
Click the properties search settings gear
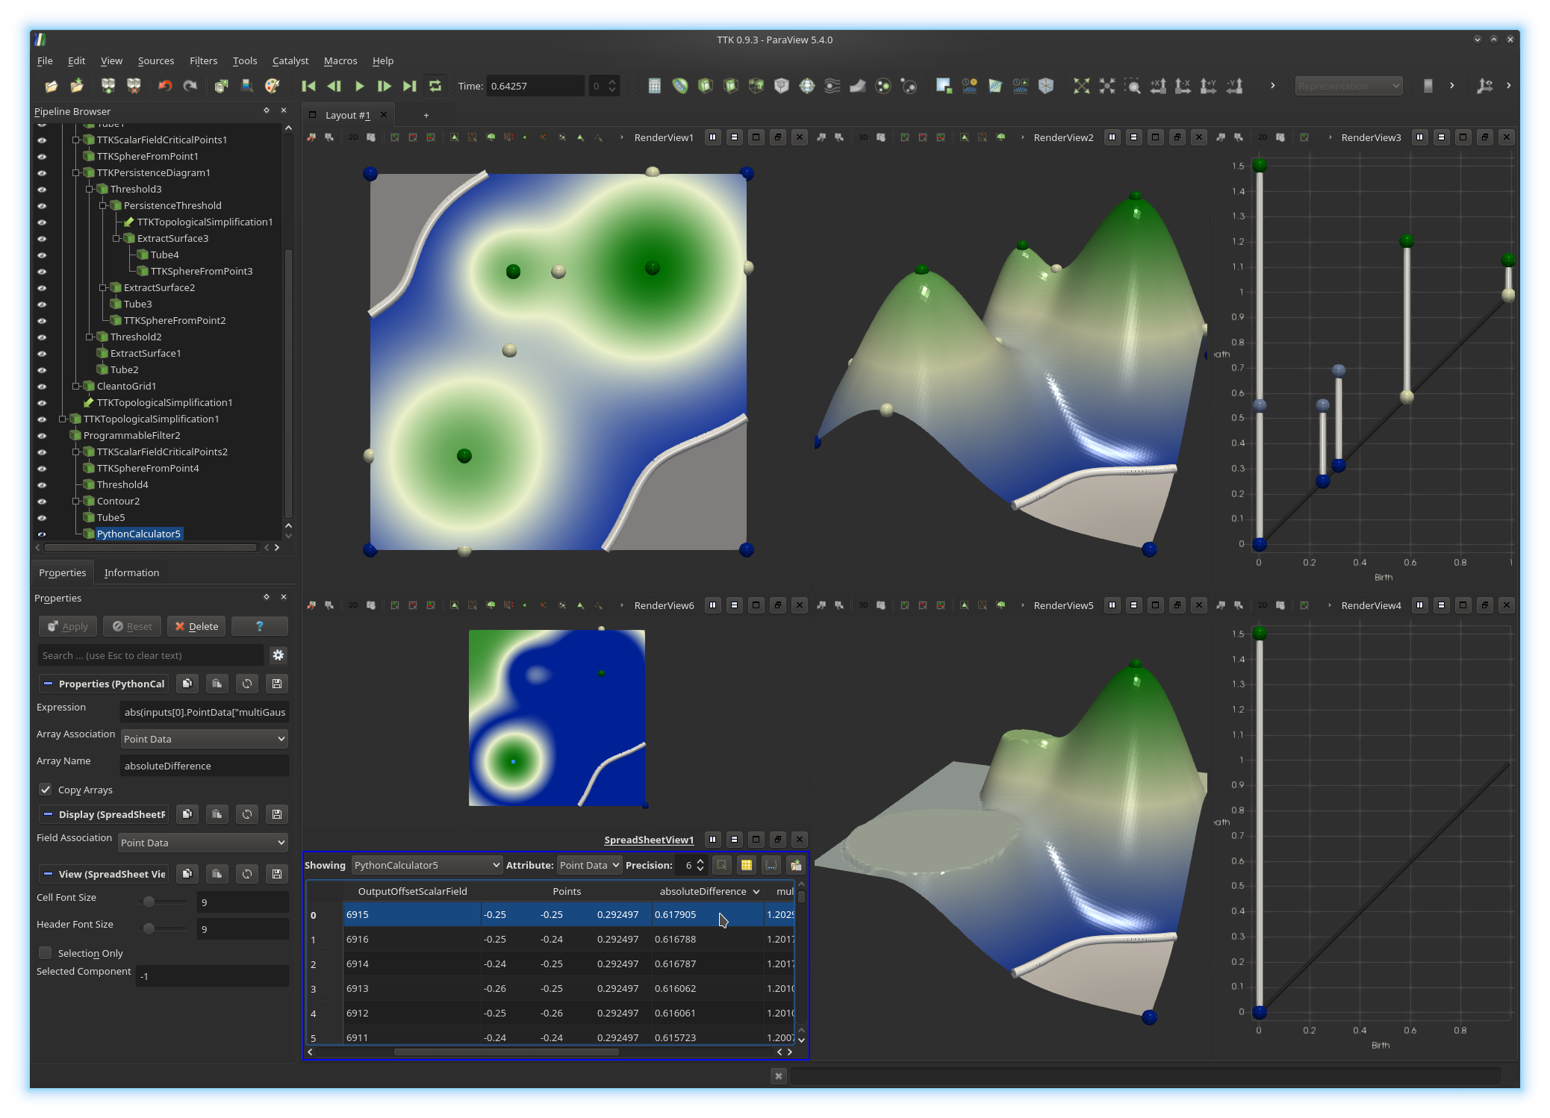(x=278, y=655)
